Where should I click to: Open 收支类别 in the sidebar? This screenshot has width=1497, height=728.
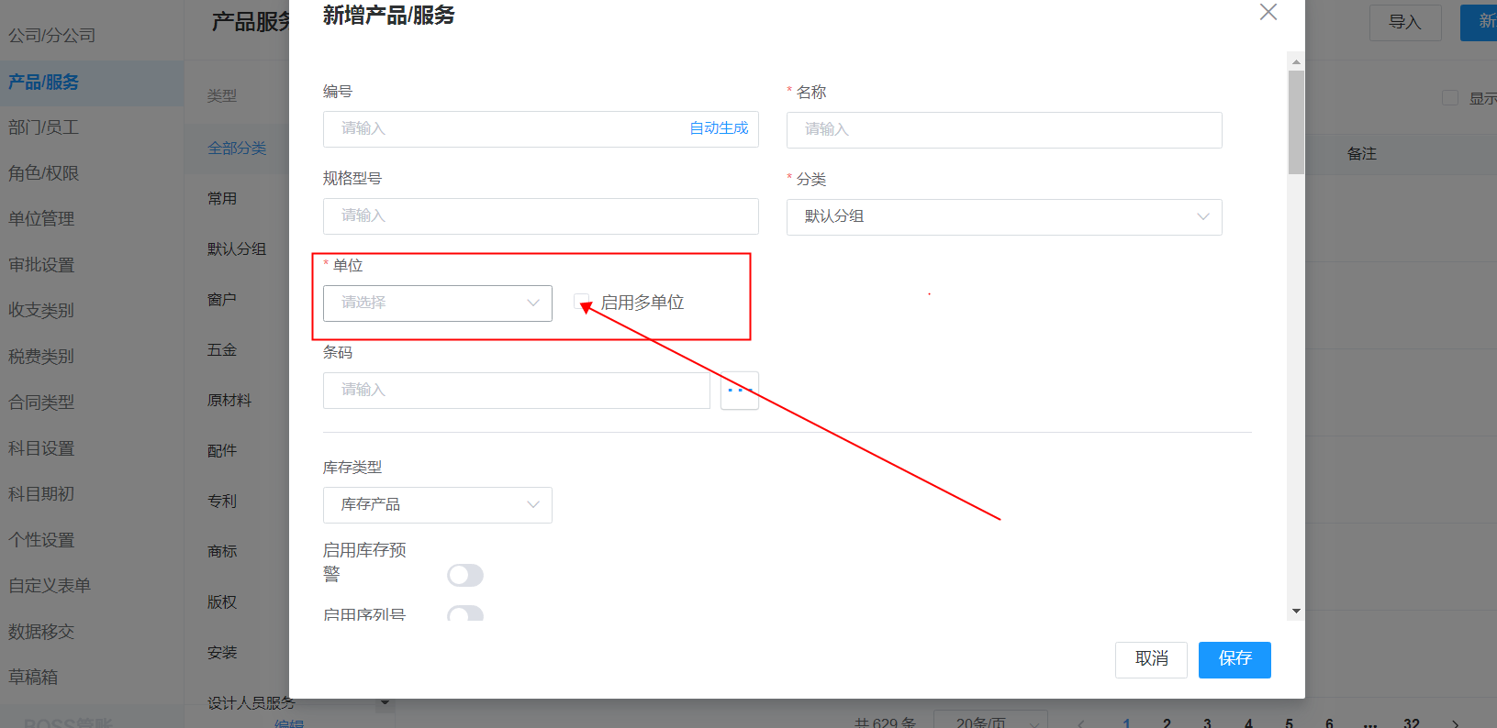[41, 311]
